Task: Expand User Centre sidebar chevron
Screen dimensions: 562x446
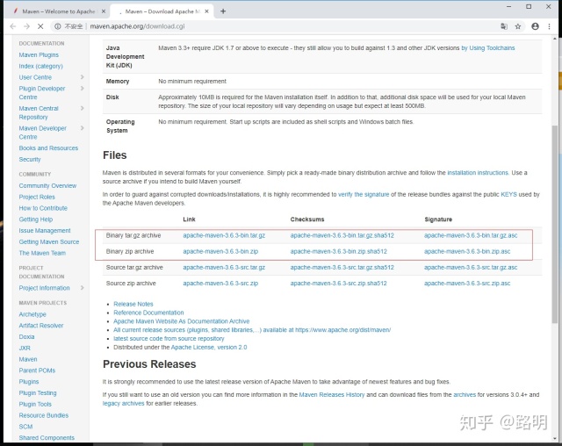Action: [x=82, y=77]
